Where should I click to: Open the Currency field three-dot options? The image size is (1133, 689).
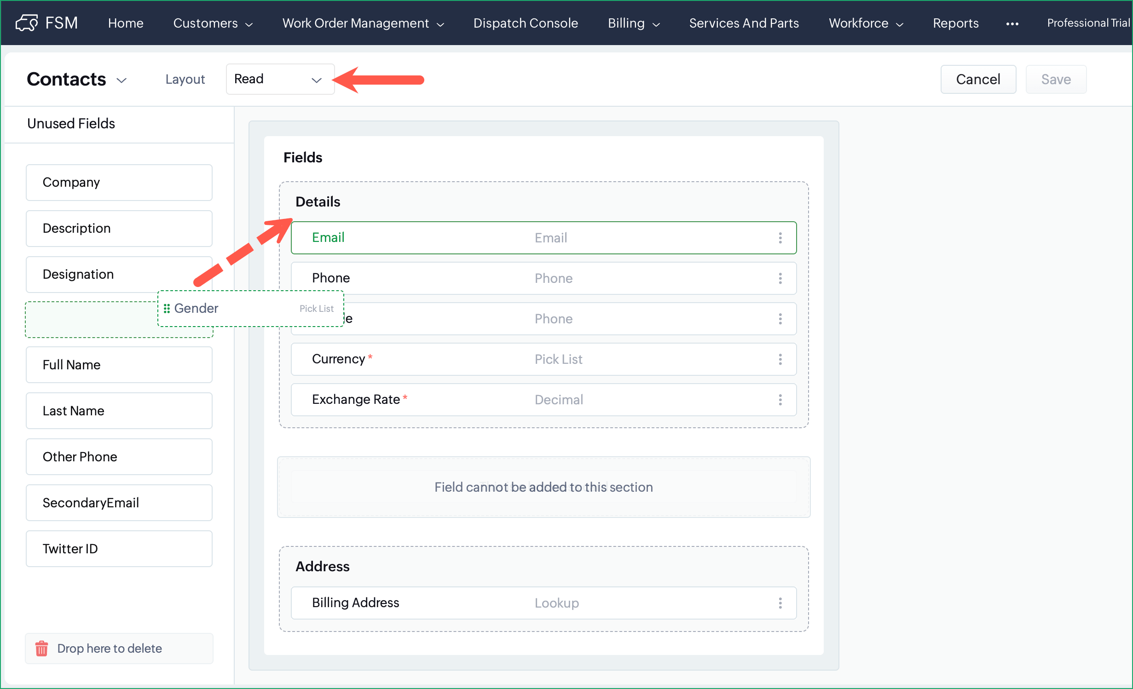pyautogui.click(x=780, y=359)
